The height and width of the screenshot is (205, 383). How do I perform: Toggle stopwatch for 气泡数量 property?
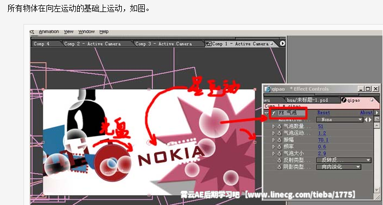pyautogui.click(x=279, y=126)
